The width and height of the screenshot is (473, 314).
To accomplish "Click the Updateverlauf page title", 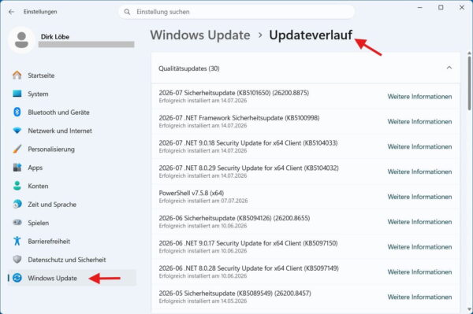I will coord(311,35).
